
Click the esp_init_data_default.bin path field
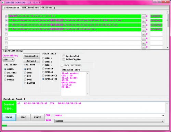click(75, 25)
